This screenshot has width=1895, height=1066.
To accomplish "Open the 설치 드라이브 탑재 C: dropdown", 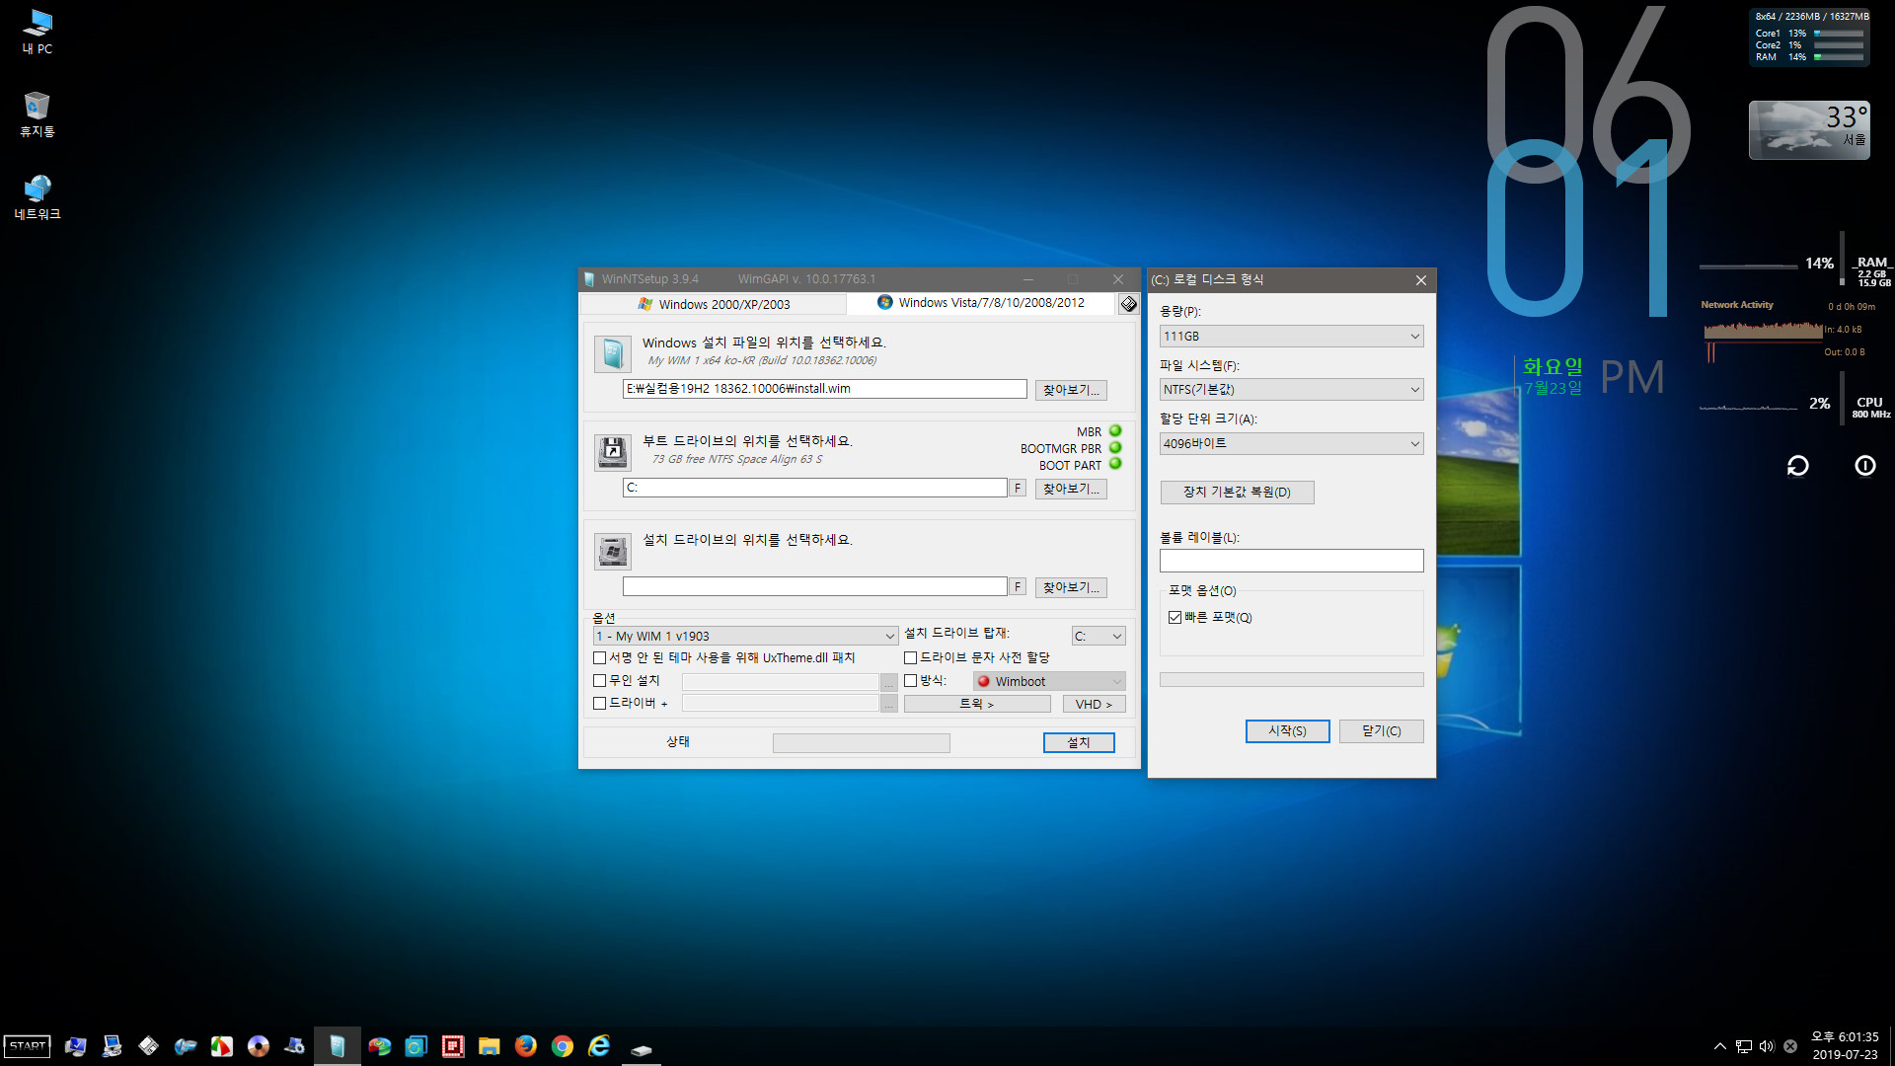I will (1099, 636).
